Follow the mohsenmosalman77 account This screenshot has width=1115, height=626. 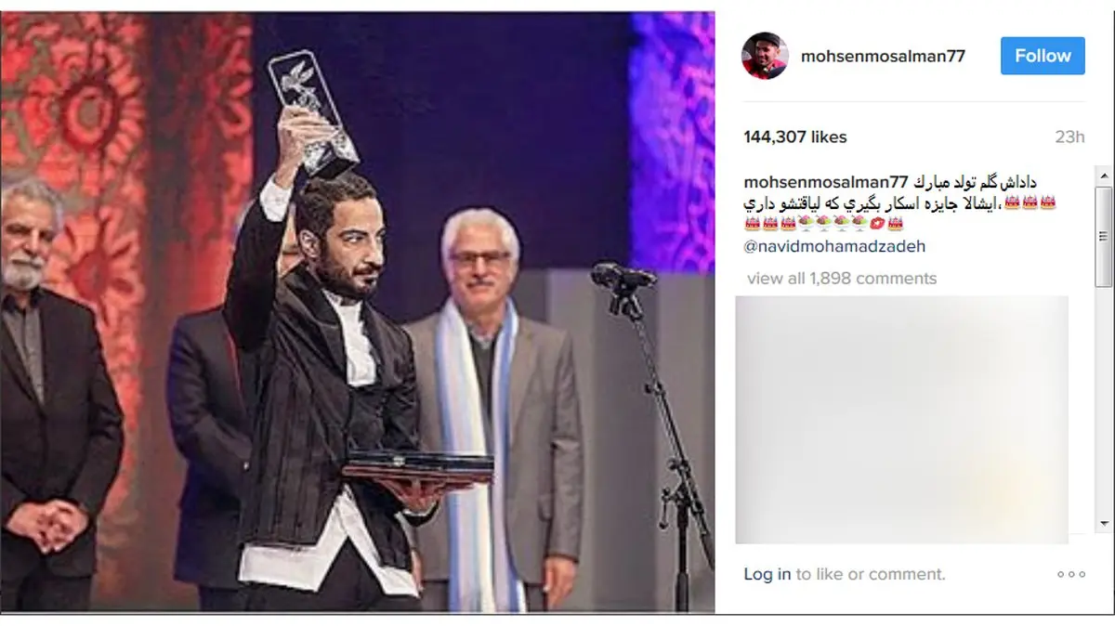[1043, 56]
